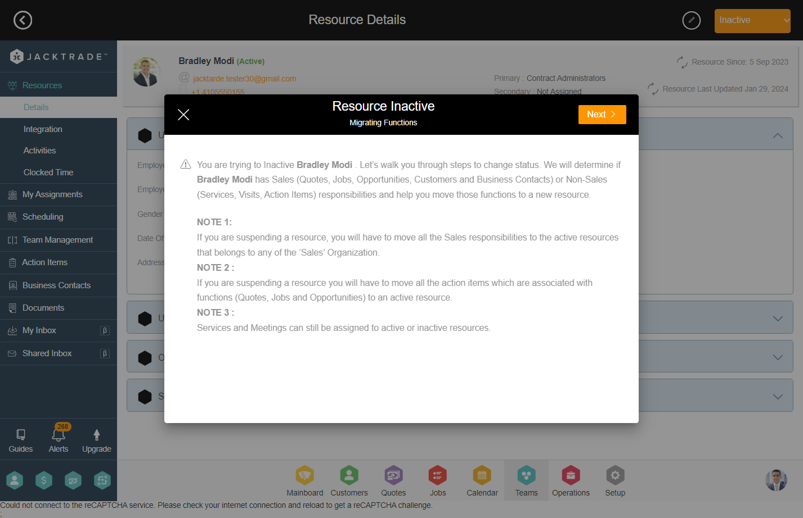This screenshot has height=518, width=803.
Task: Open Calendar from the bottom nav
Action: coord(482,481)
